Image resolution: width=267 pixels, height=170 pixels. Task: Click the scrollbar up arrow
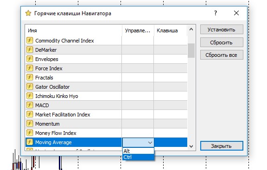(191, 30)
